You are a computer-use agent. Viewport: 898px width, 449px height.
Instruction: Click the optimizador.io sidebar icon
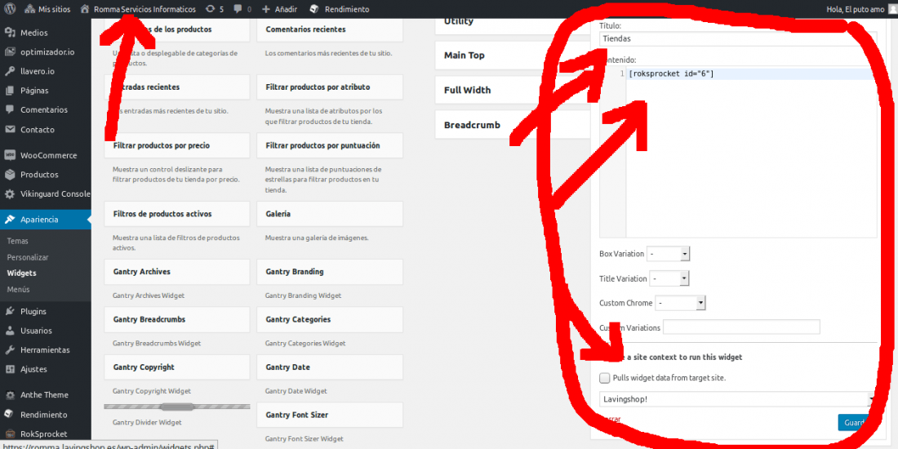(x=10, y=52)
